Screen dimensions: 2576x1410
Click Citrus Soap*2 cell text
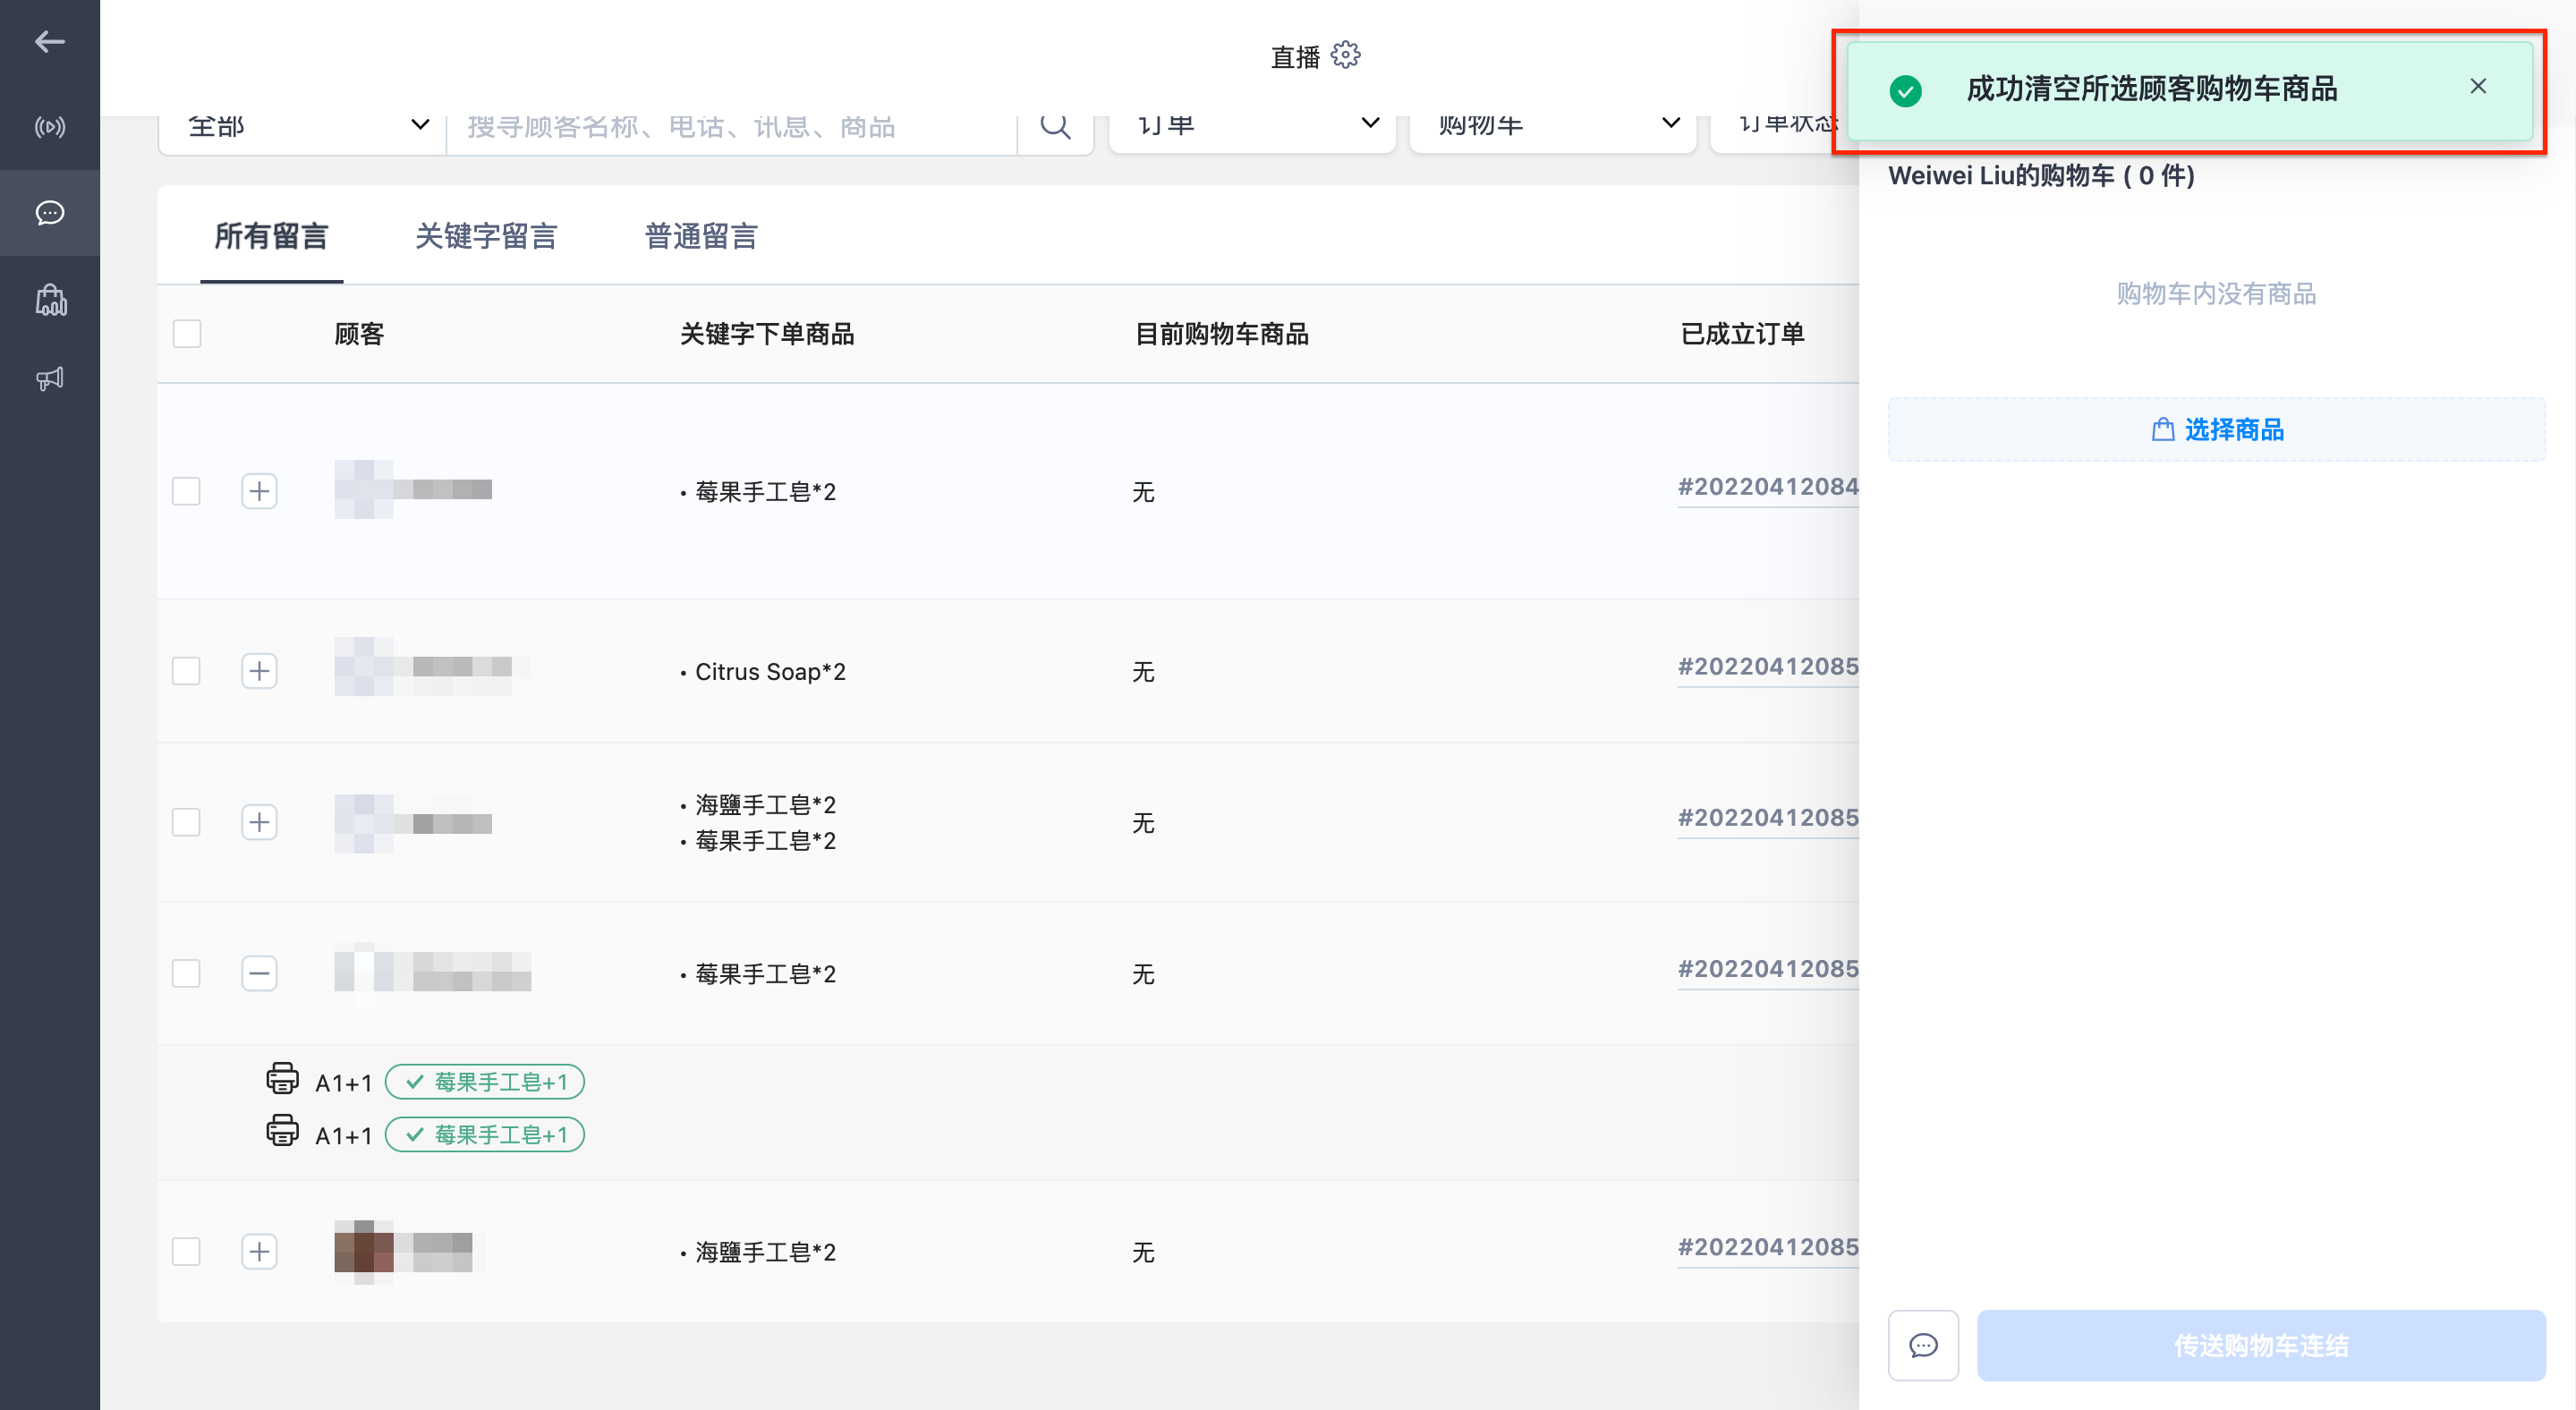[770, 671]
